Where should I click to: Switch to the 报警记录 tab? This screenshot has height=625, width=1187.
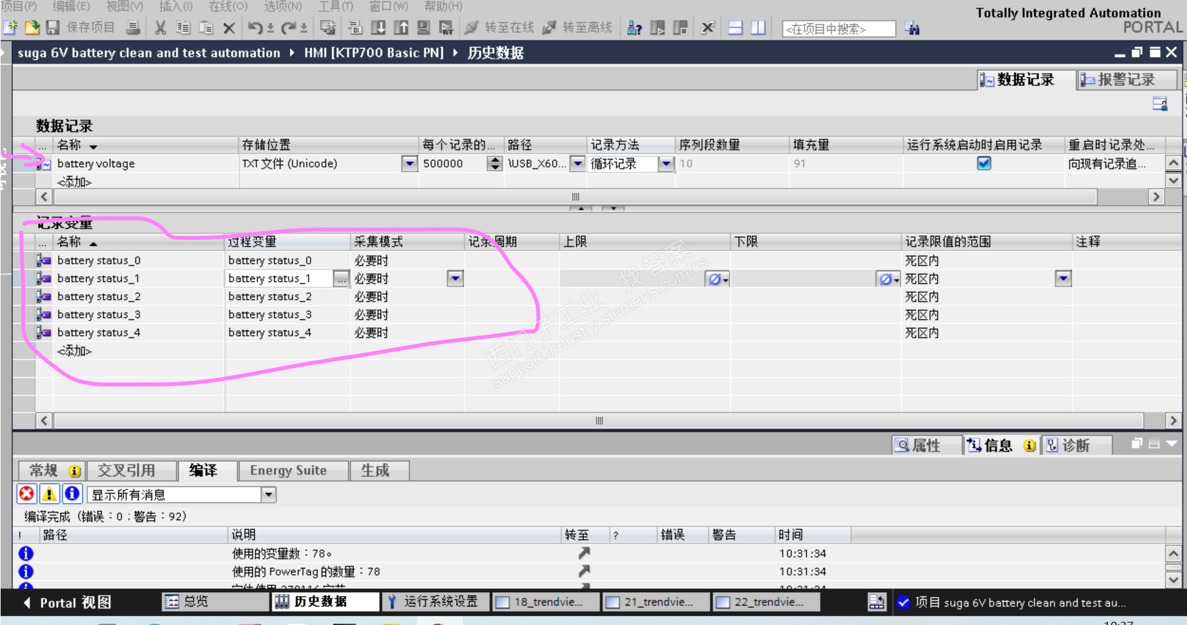point(1127,80)
